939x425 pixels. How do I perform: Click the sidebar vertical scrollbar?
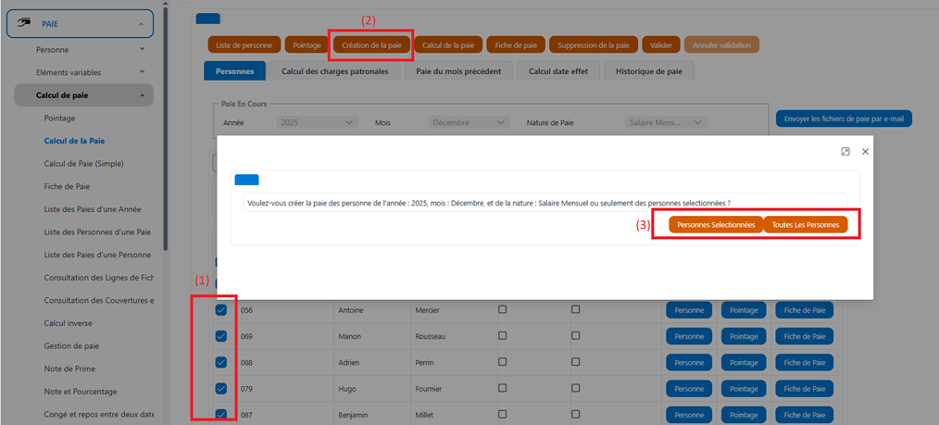pyautogui.click(x=165, y=126)
